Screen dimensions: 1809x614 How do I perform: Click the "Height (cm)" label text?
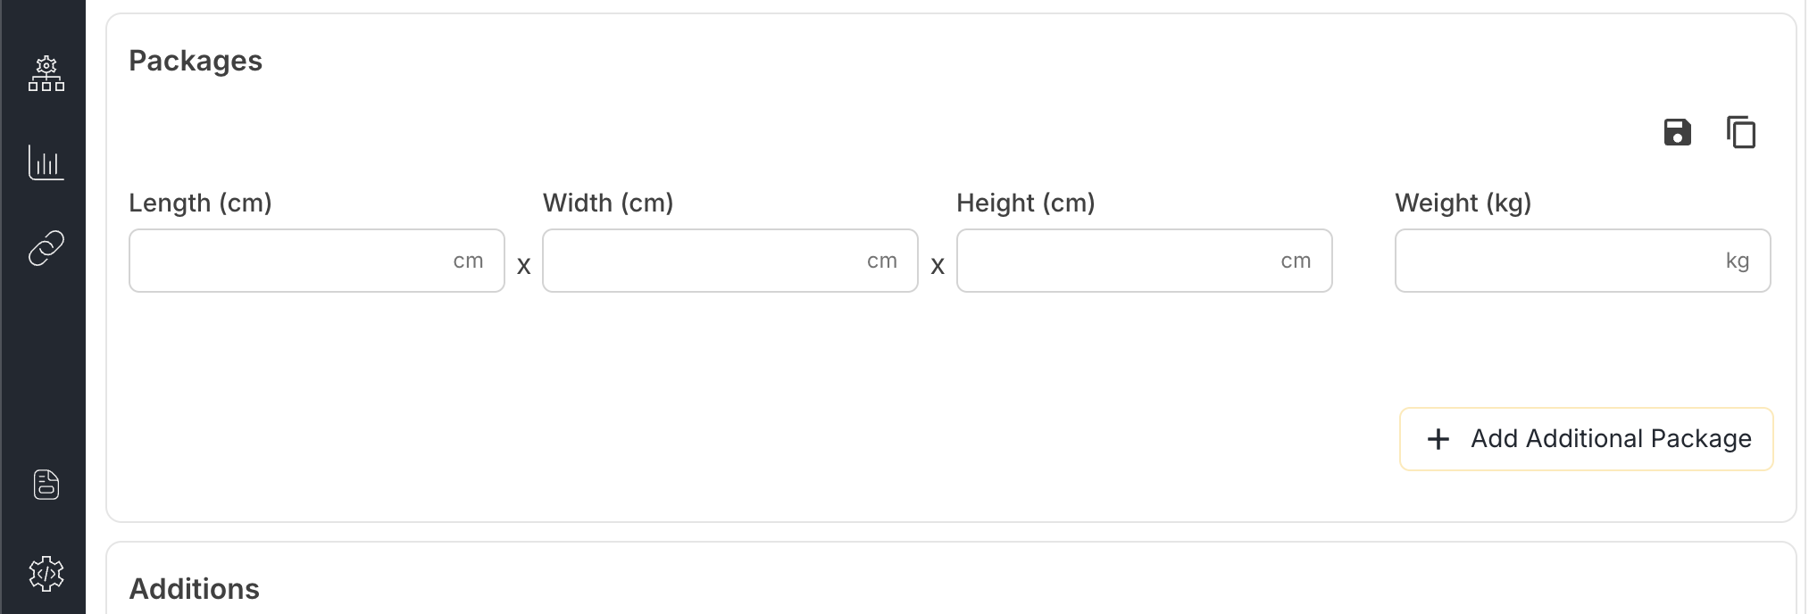point(1026,203)
